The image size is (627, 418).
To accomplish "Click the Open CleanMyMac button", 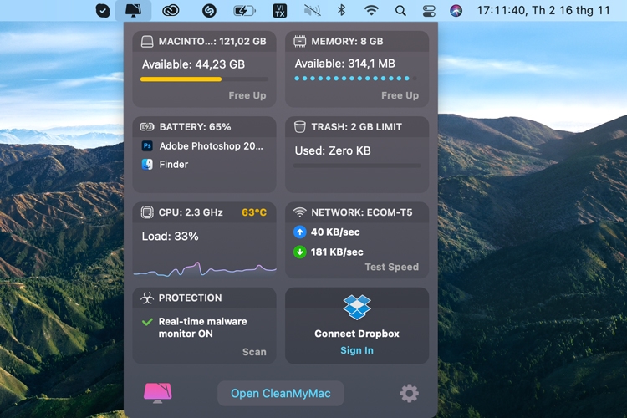I will (280, 394).
